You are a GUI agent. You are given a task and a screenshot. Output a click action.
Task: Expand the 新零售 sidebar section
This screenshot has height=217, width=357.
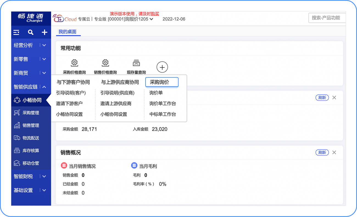pyautogui.click(x=44, y=59)
